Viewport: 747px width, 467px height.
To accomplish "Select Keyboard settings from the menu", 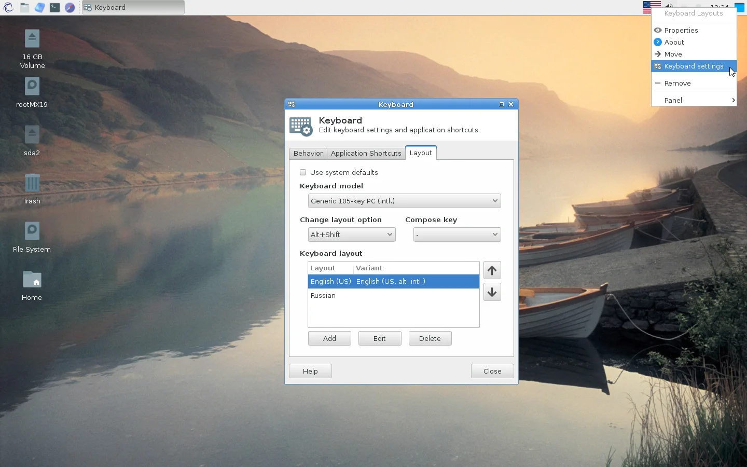I will click(694, 66).
